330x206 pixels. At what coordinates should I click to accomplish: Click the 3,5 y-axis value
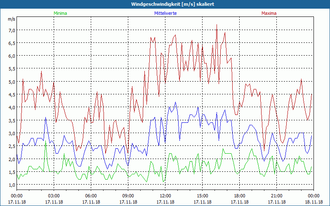pyautogui.click(x=12, y=120)
